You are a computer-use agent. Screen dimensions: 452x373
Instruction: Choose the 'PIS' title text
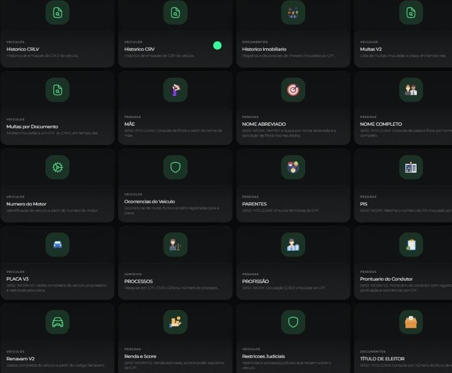pos(364,204)
